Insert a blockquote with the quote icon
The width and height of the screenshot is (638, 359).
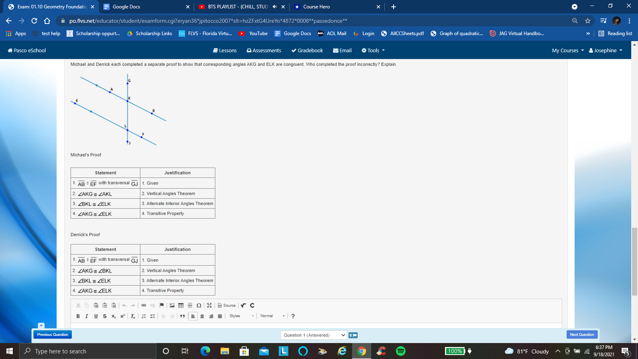coord(183,316)
